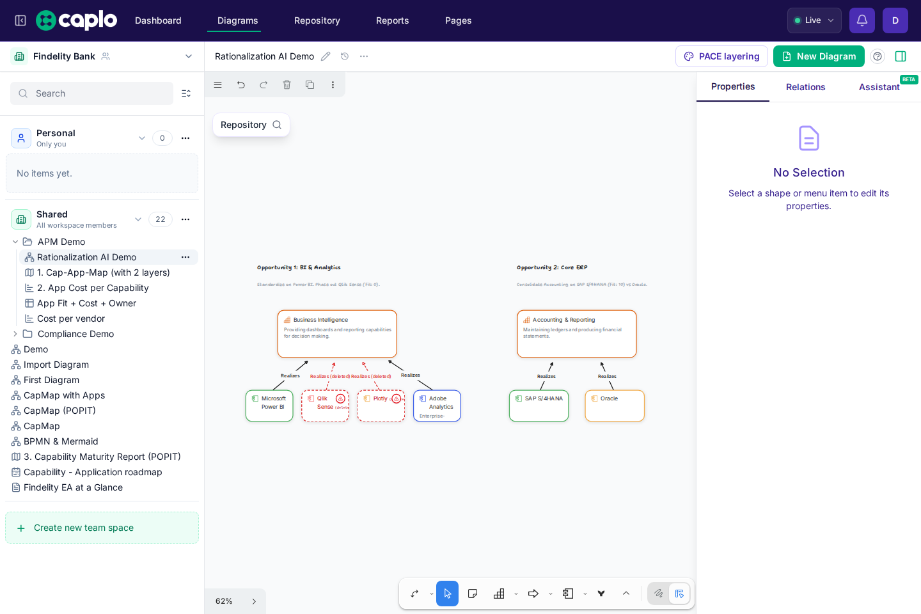Select the capability blocks shape tool
This screenshot has width=921, height=614.
pos(500,594)
